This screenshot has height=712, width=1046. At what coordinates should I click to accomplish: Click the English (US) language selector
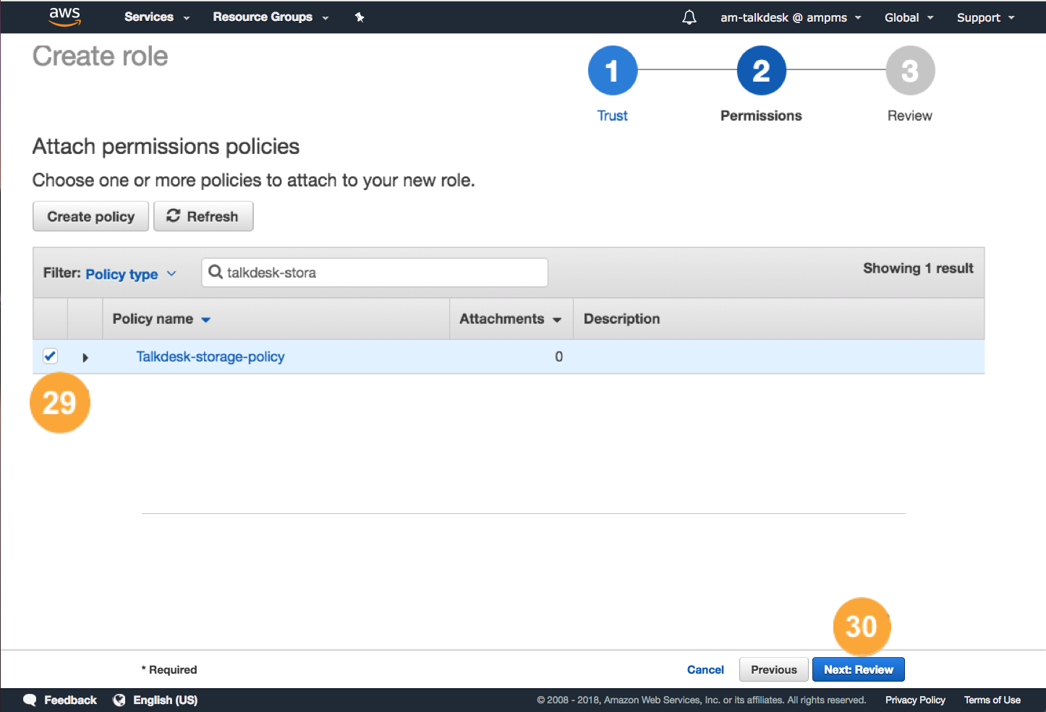pyautogui.click(x=165, y=700)
